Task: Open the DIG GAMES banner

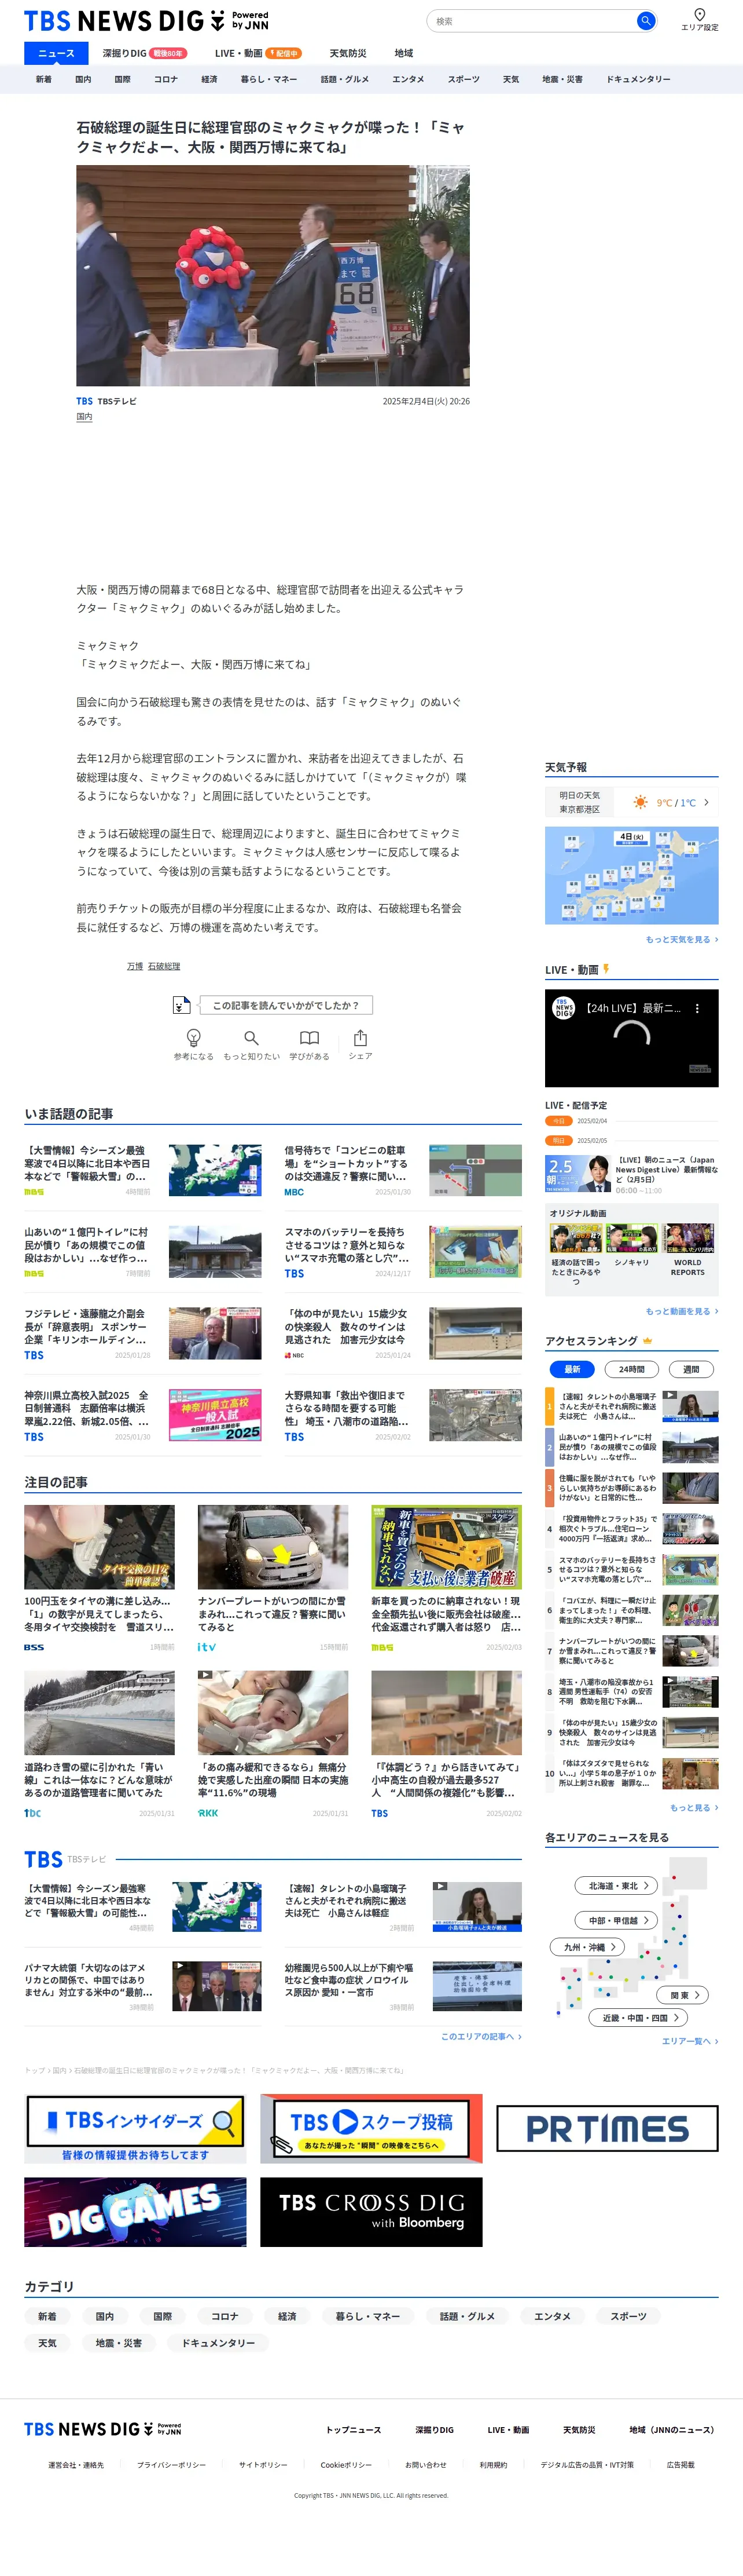Action: point(135,2212)
